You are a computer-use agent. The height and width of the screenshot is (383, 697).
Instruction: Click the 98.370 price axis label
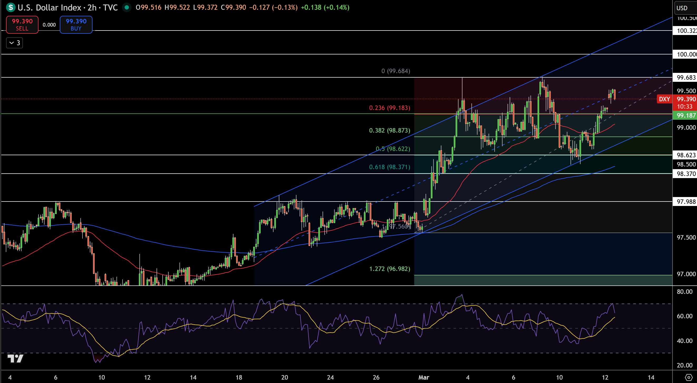coord(685,174)
